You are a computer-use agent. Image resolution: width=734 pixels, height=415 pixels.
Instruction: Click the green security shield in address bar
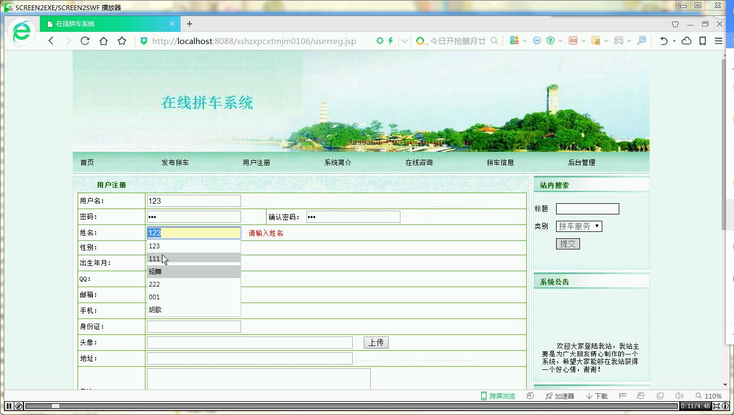144,41
